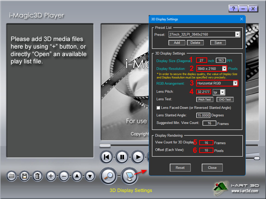
Task: Click the question mark help button
Action: pos(233,9)
